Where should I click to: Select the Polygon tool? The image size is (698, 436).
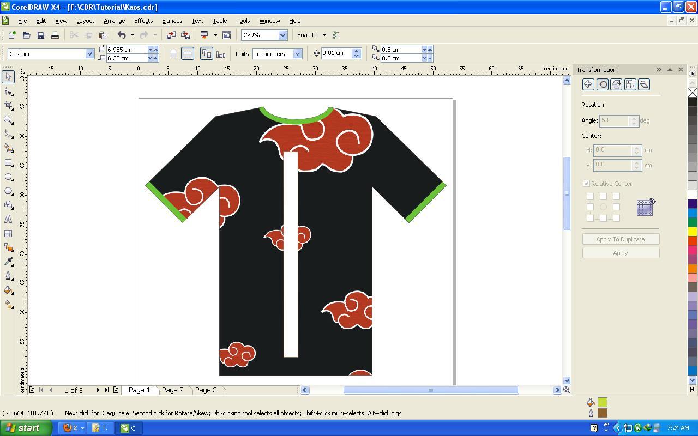[x=8, y=191]
